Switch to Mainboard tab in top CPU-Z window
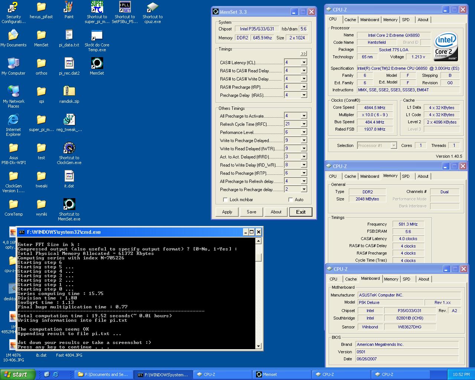This screenshot has width=475, height=380. (370, 20)
